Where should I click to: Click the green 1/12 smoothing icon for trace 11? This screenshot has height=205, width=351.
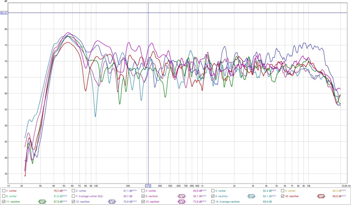42,201
